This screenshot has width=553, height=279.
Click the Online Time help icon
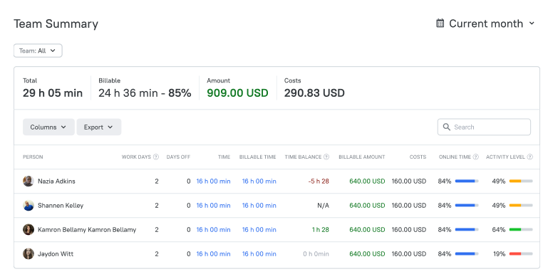(476, 157)
